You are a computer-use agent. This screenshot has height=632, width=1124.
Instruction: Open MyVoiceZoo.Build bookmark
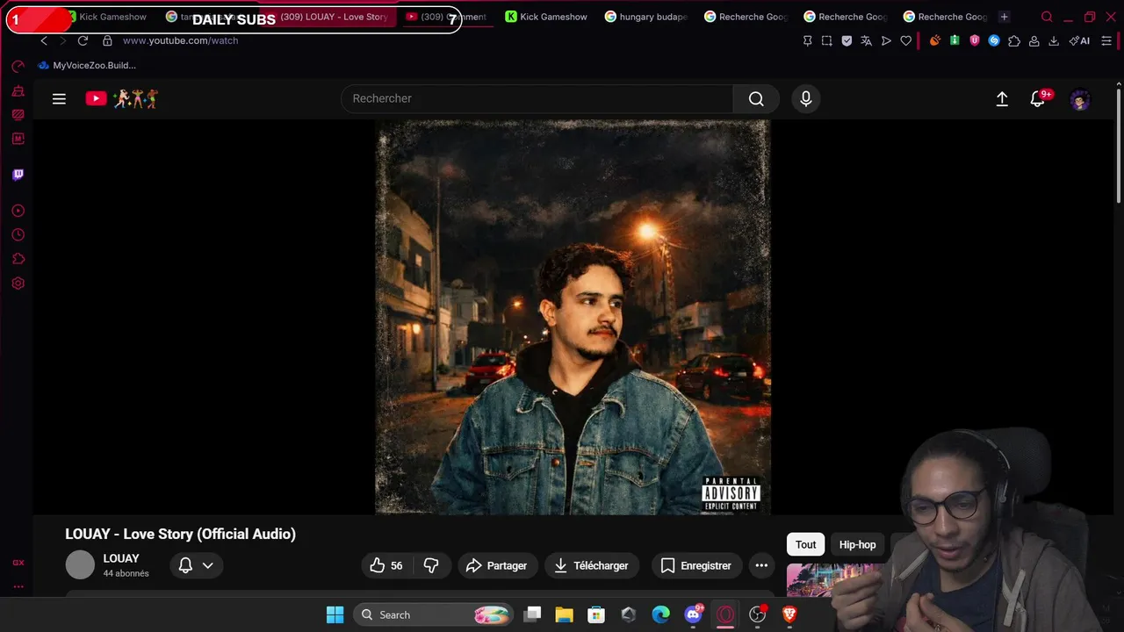click(87, 65)
